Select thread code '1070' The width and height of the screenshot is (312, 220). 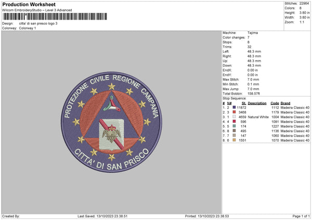(275, 141)
